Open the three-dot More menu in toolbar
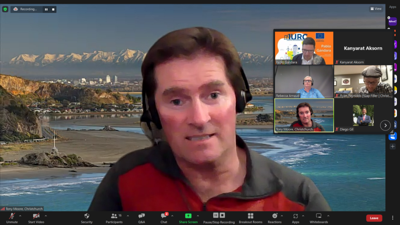Screen dimensions: 400x225 pyautogui.click(x=393, y=218)
